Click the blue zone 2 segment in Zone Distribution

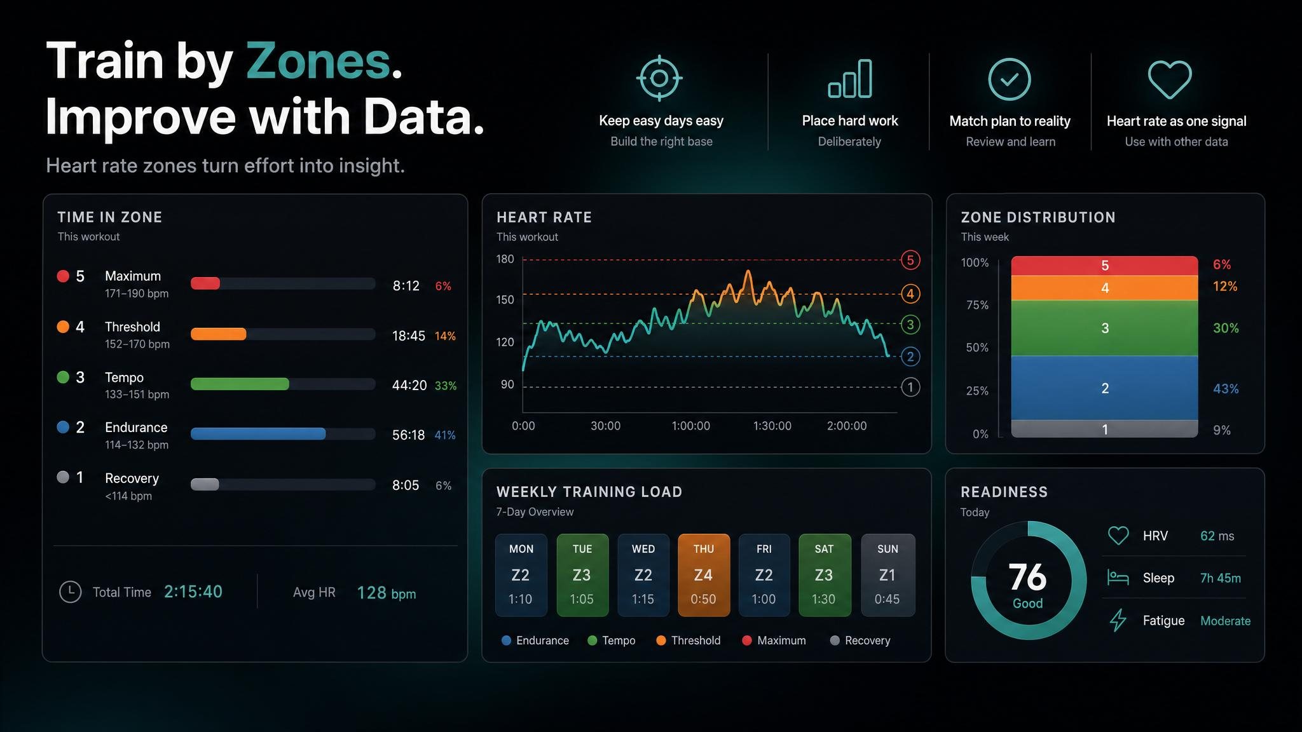tap(1104, 388)
